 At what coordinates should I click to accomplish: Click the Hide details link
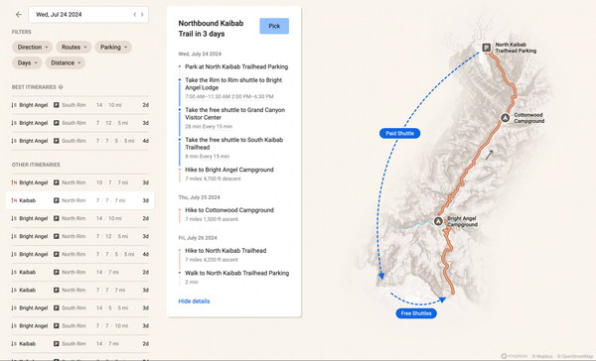(x=194, y=301)
